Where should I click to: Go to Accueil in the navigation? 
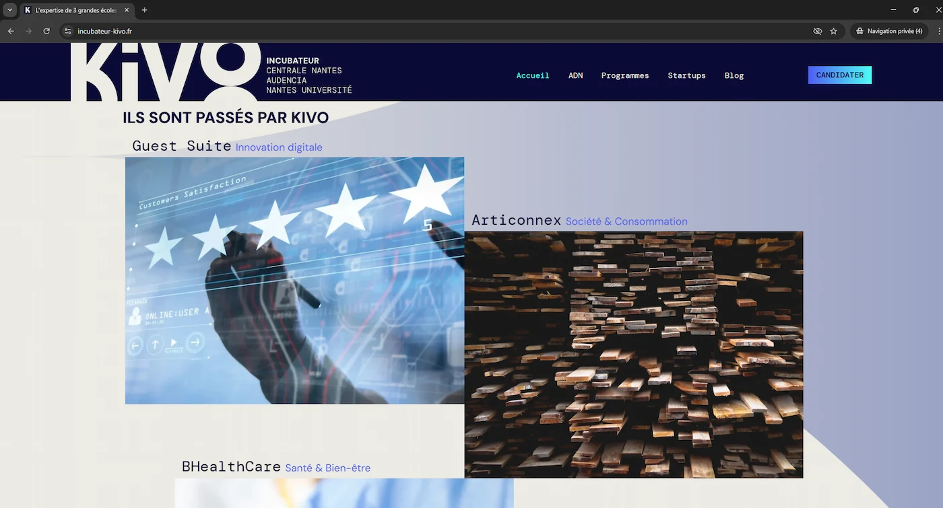533,75
